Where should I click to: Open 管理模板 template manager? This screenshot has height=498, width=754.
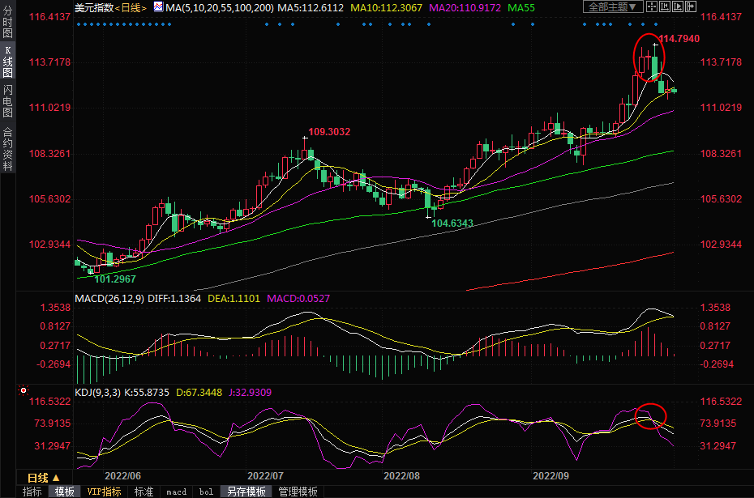[x=298, y=492]
